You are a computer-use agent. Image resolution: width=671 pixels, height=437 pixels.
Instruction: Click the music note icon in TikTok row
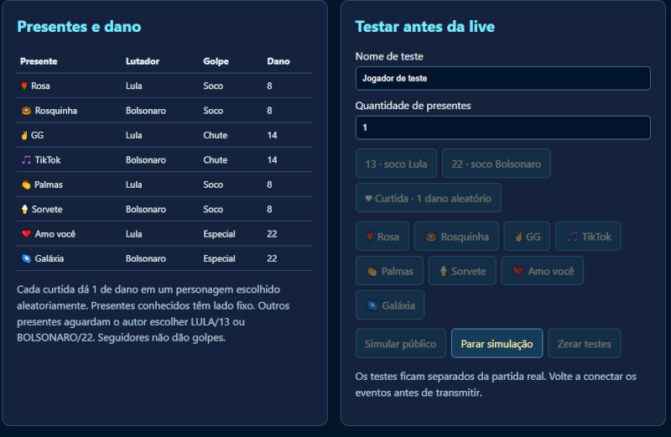click(x=26, y=160)
